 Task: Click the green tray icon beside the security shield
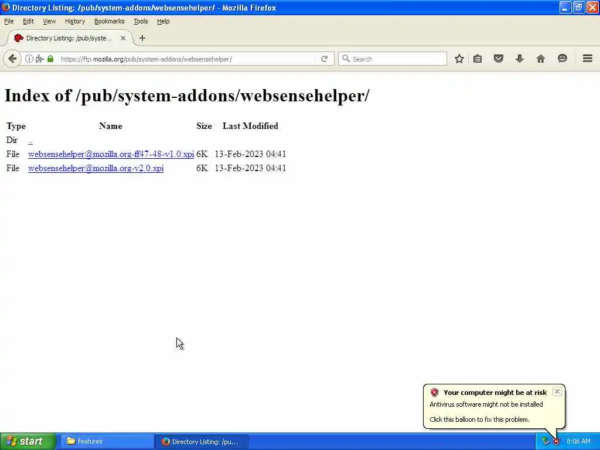546,442
